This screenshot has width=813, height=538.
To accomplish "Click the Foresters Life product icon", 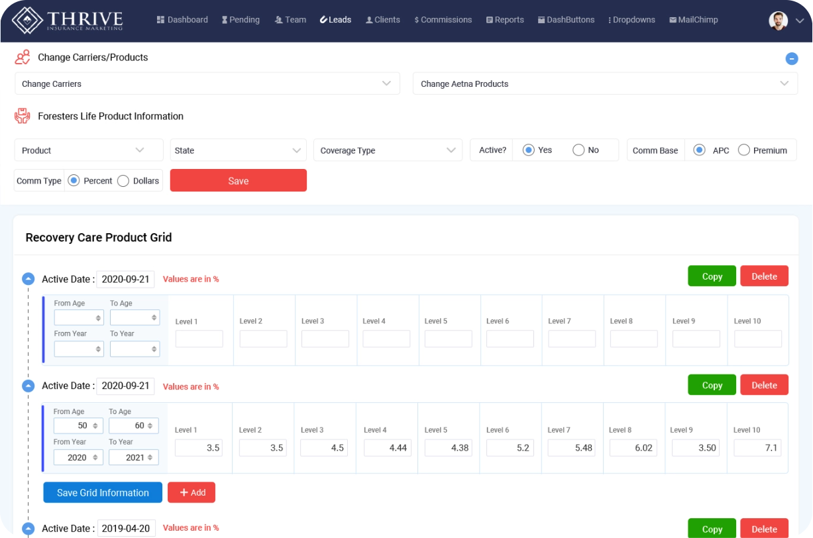I will pyautogui.click(x=23, y=116).
